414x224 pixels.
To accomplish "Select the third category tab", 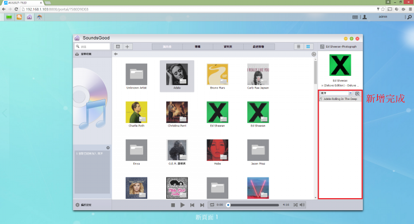I will (228, 47).
